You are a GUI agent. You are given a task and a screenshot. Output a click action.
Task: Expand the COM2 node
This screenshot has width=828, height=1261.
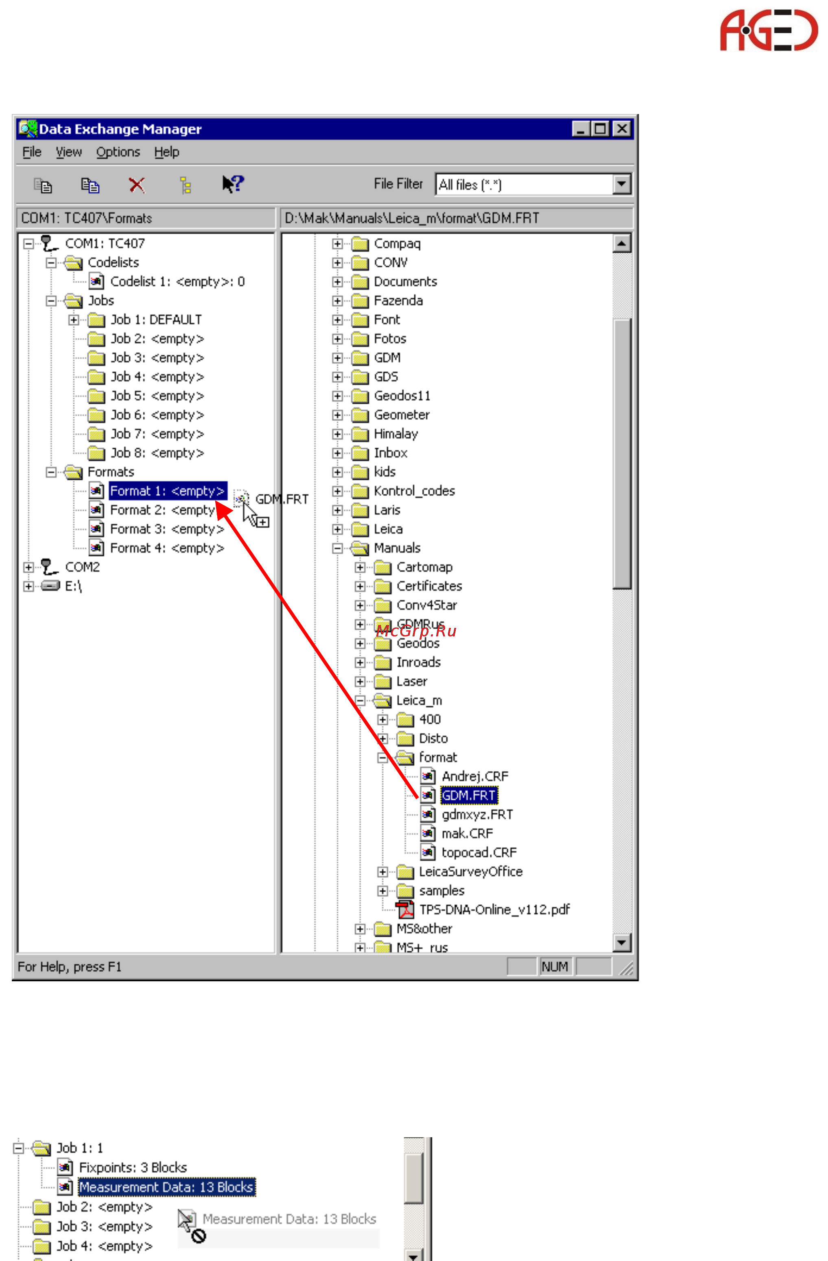(x=28, y=567)
